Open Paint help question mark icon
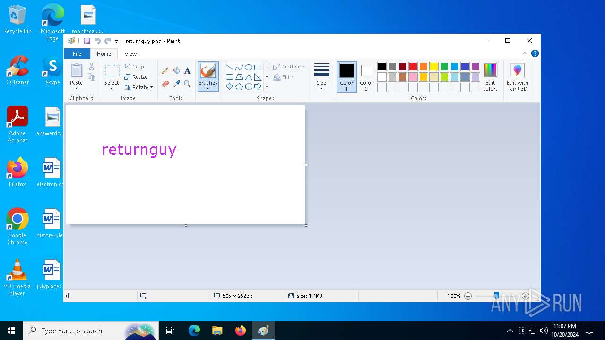605x340 pixels. pyautogui.click(x=535, y=53)
